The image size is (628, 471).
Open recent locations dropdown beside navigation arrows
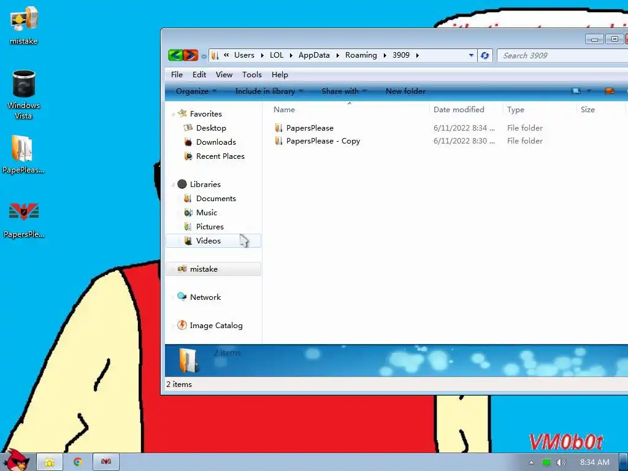click(204, 56)
